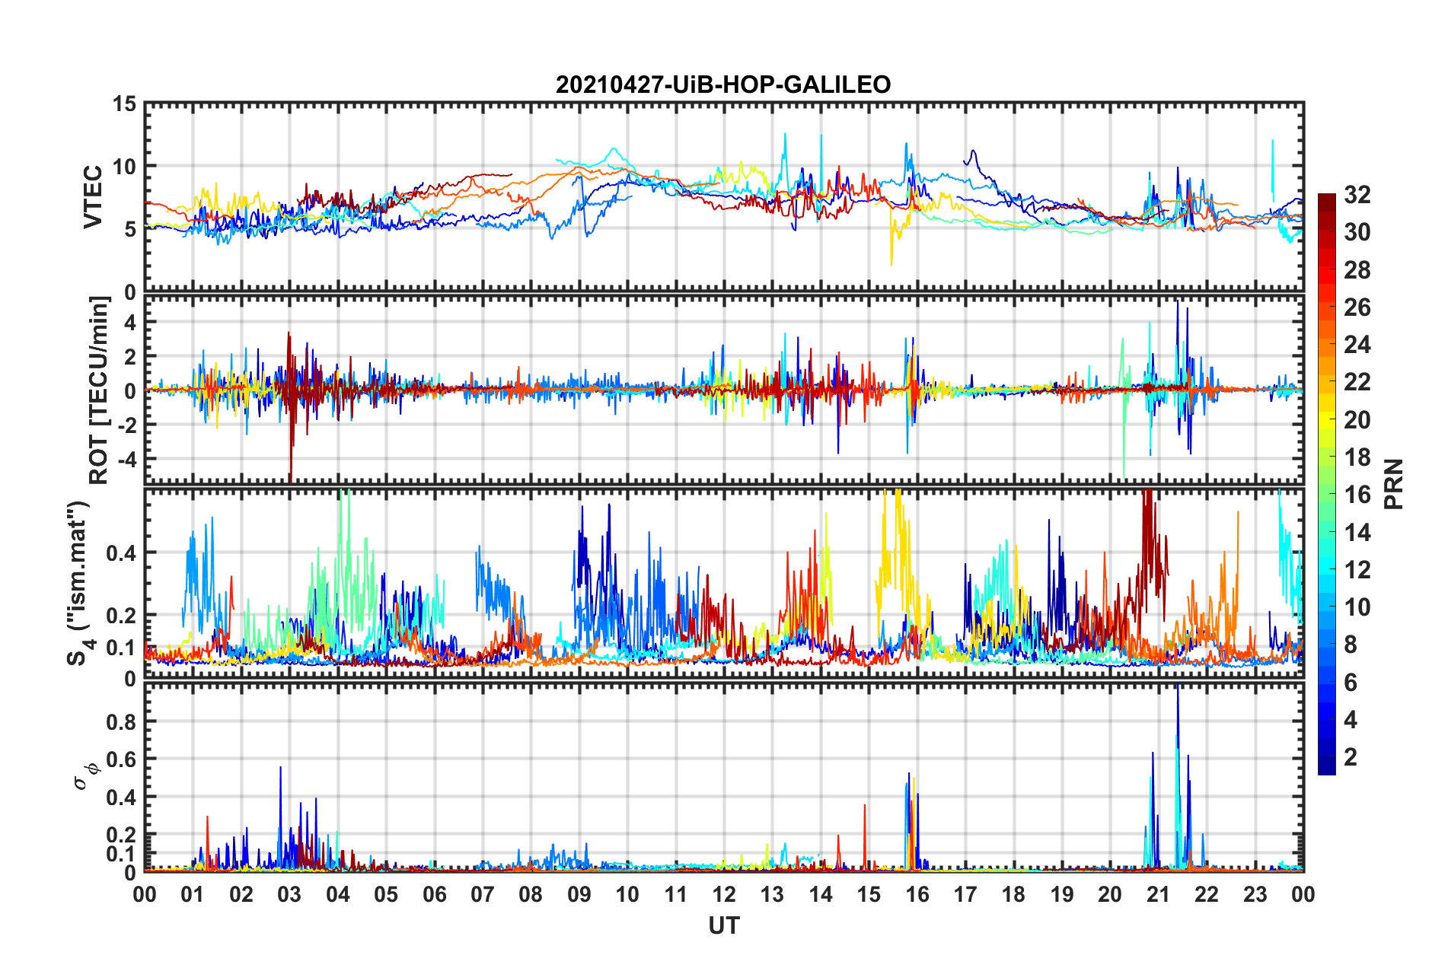Click the ROT axis tick label -4

tap(126, 459)
